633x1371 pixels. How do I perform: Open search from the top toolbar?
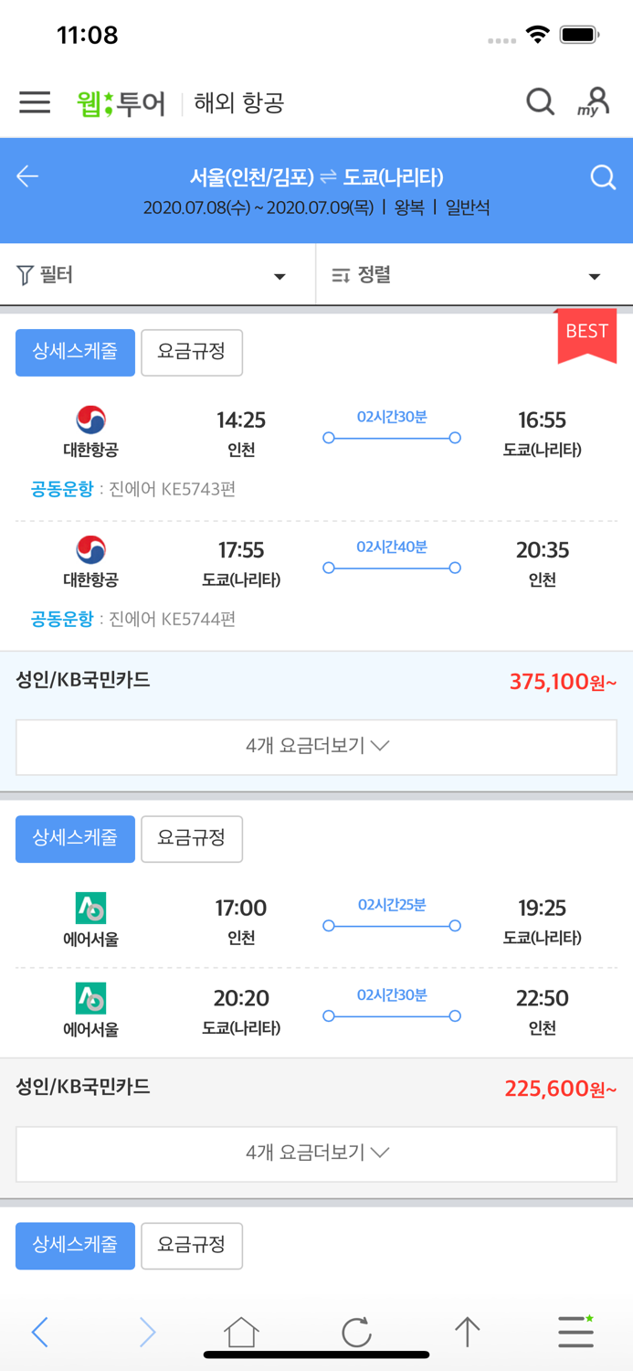pyautogui.click(x=540, y=103)
